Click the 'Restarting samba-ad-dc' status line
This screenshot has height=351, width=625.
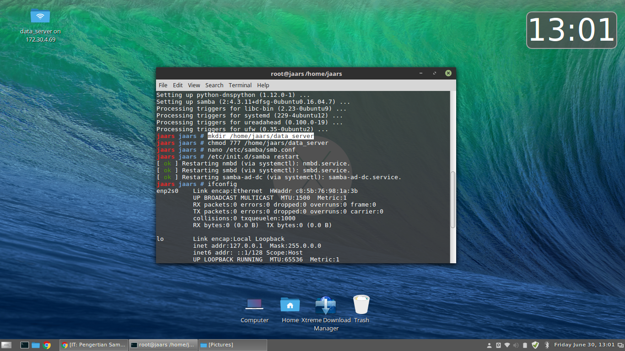click(279, 177)
